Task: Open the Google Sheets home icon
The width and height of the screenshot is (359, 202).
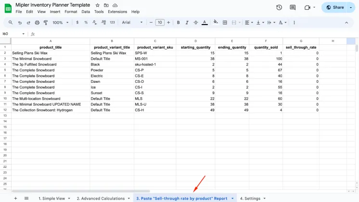Action: pyautogui.click(x=8, y=9)
